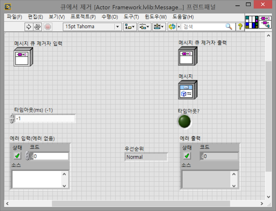Click the 우선순위 label

coord(134,149)
